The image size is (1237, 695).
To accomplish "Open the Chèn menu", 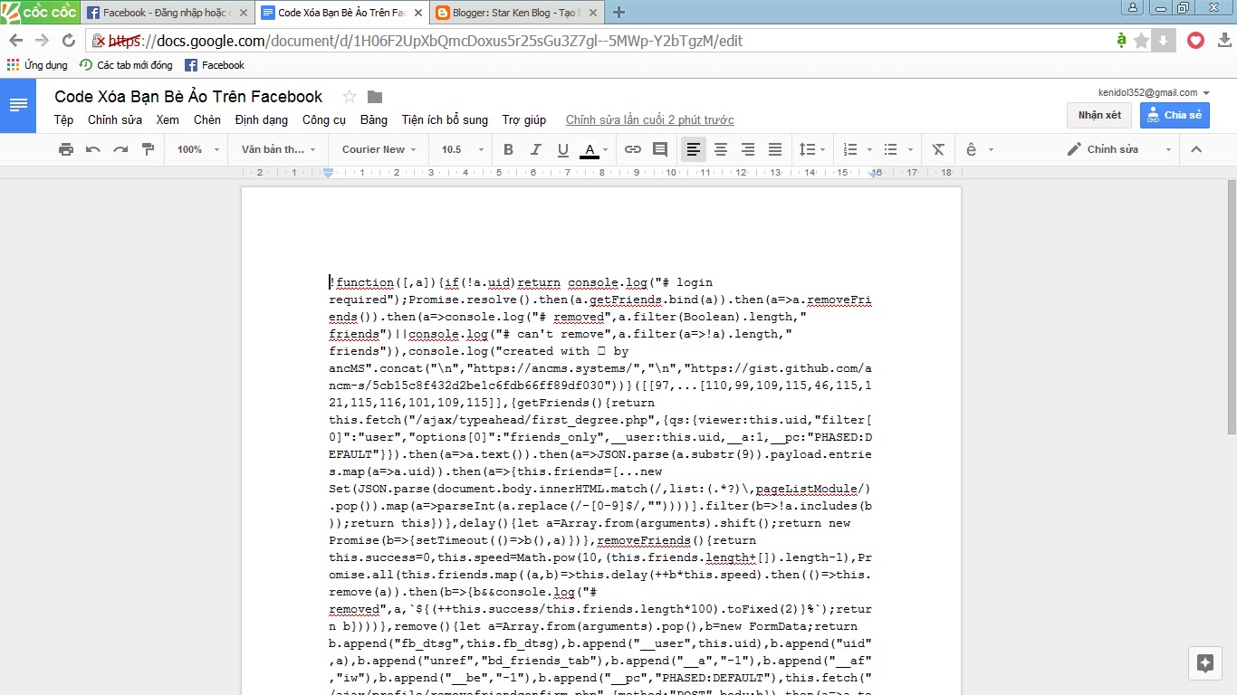I will (207, 119).
